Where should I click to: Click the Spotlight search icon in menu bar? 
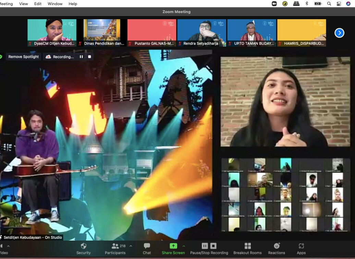(329, 4)
